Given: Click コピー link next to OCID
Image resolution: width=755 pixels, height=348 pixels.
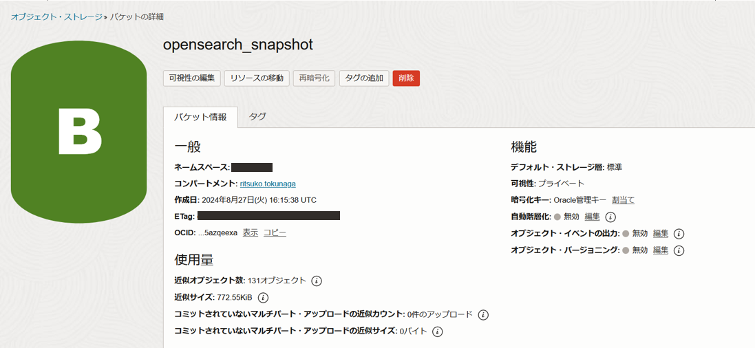Looking at the screenshot, I should tap(275, 233).
